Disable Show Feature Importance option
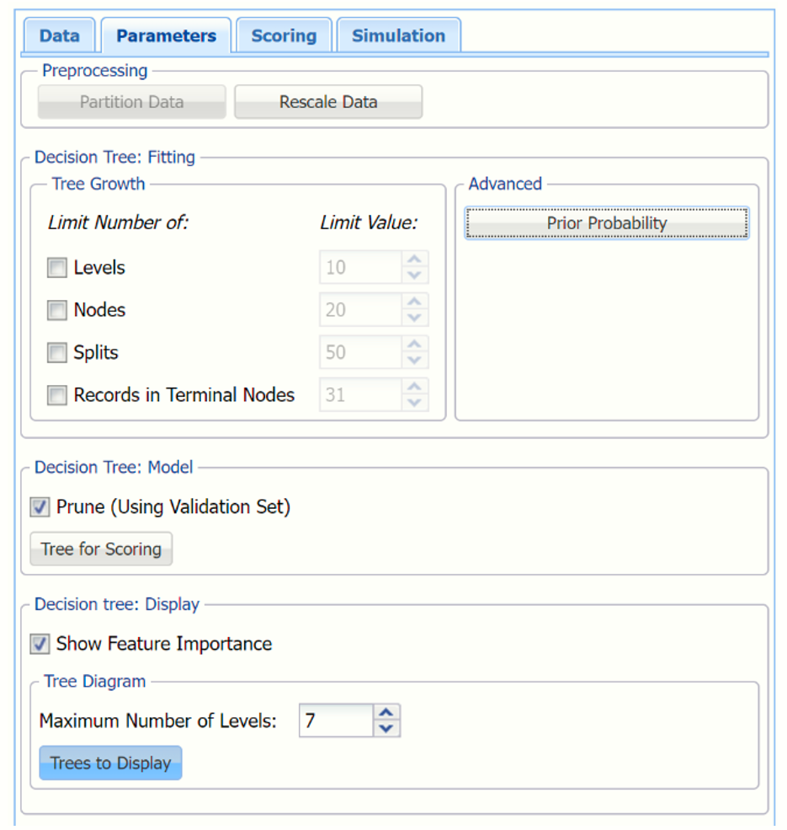Image resolution: width=787 pixels, height=830 pixels. [x=40, y=645]
